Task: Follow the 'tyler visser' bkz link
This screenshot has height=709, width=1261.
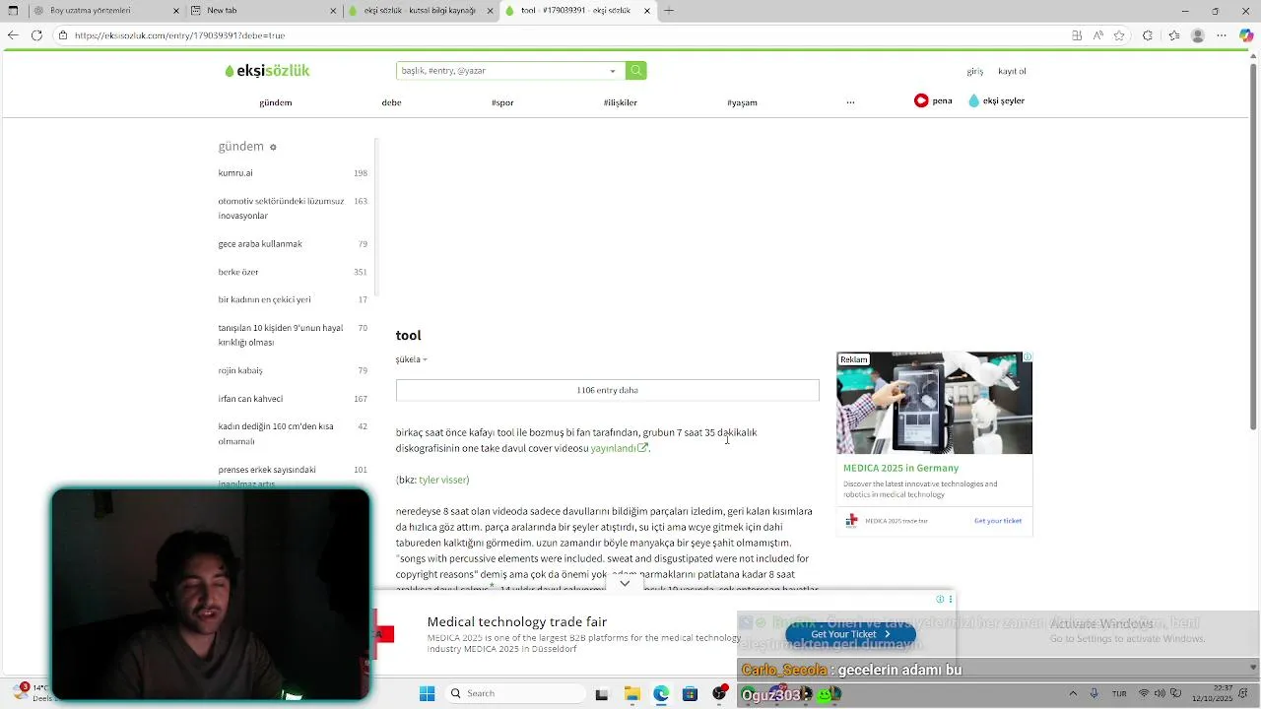Action: [442, 480]
